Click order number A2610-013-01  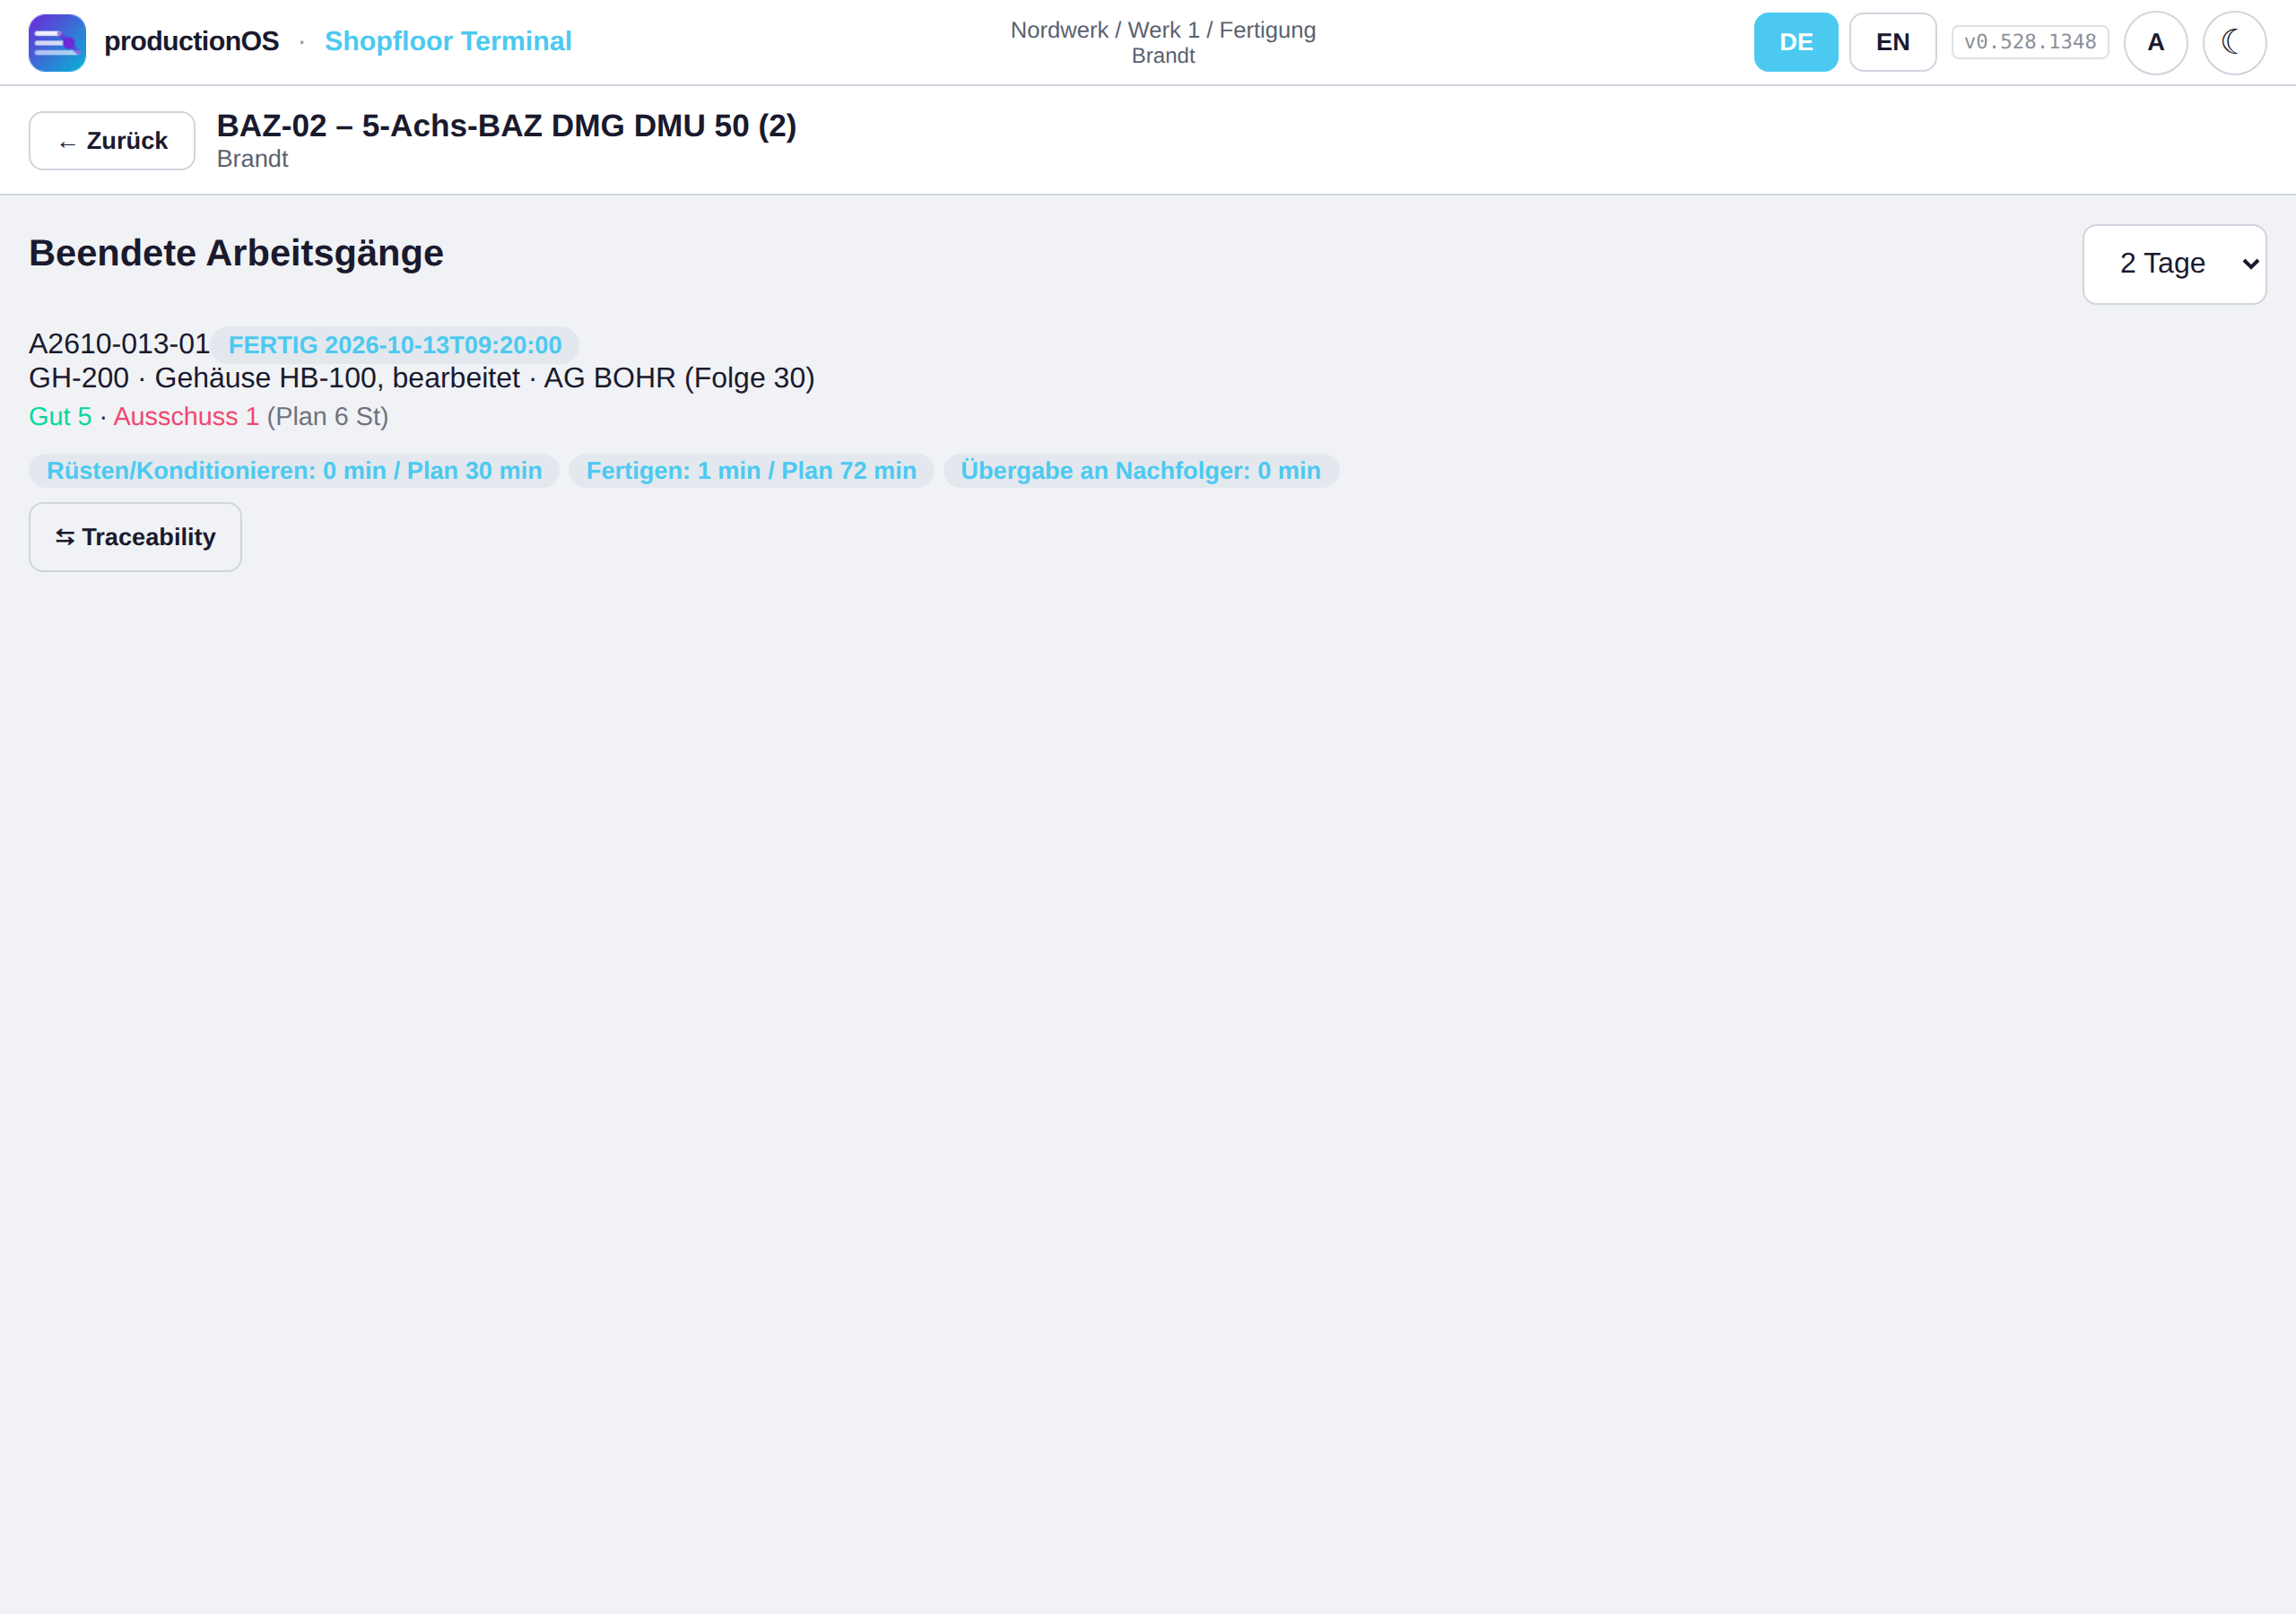click(119, 344)
